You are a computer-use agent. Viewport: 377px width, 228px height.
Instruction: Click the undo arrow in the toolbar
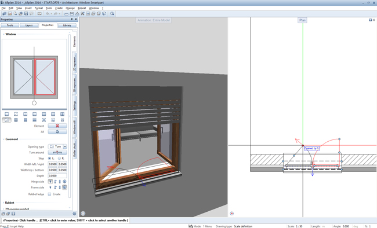click(48, 14)
